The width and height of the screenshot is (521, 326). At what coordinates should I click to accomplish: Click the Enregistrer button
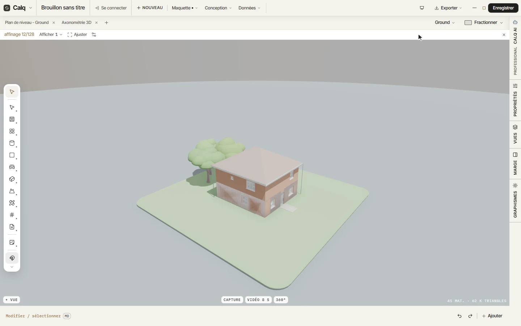click(503, 8)
